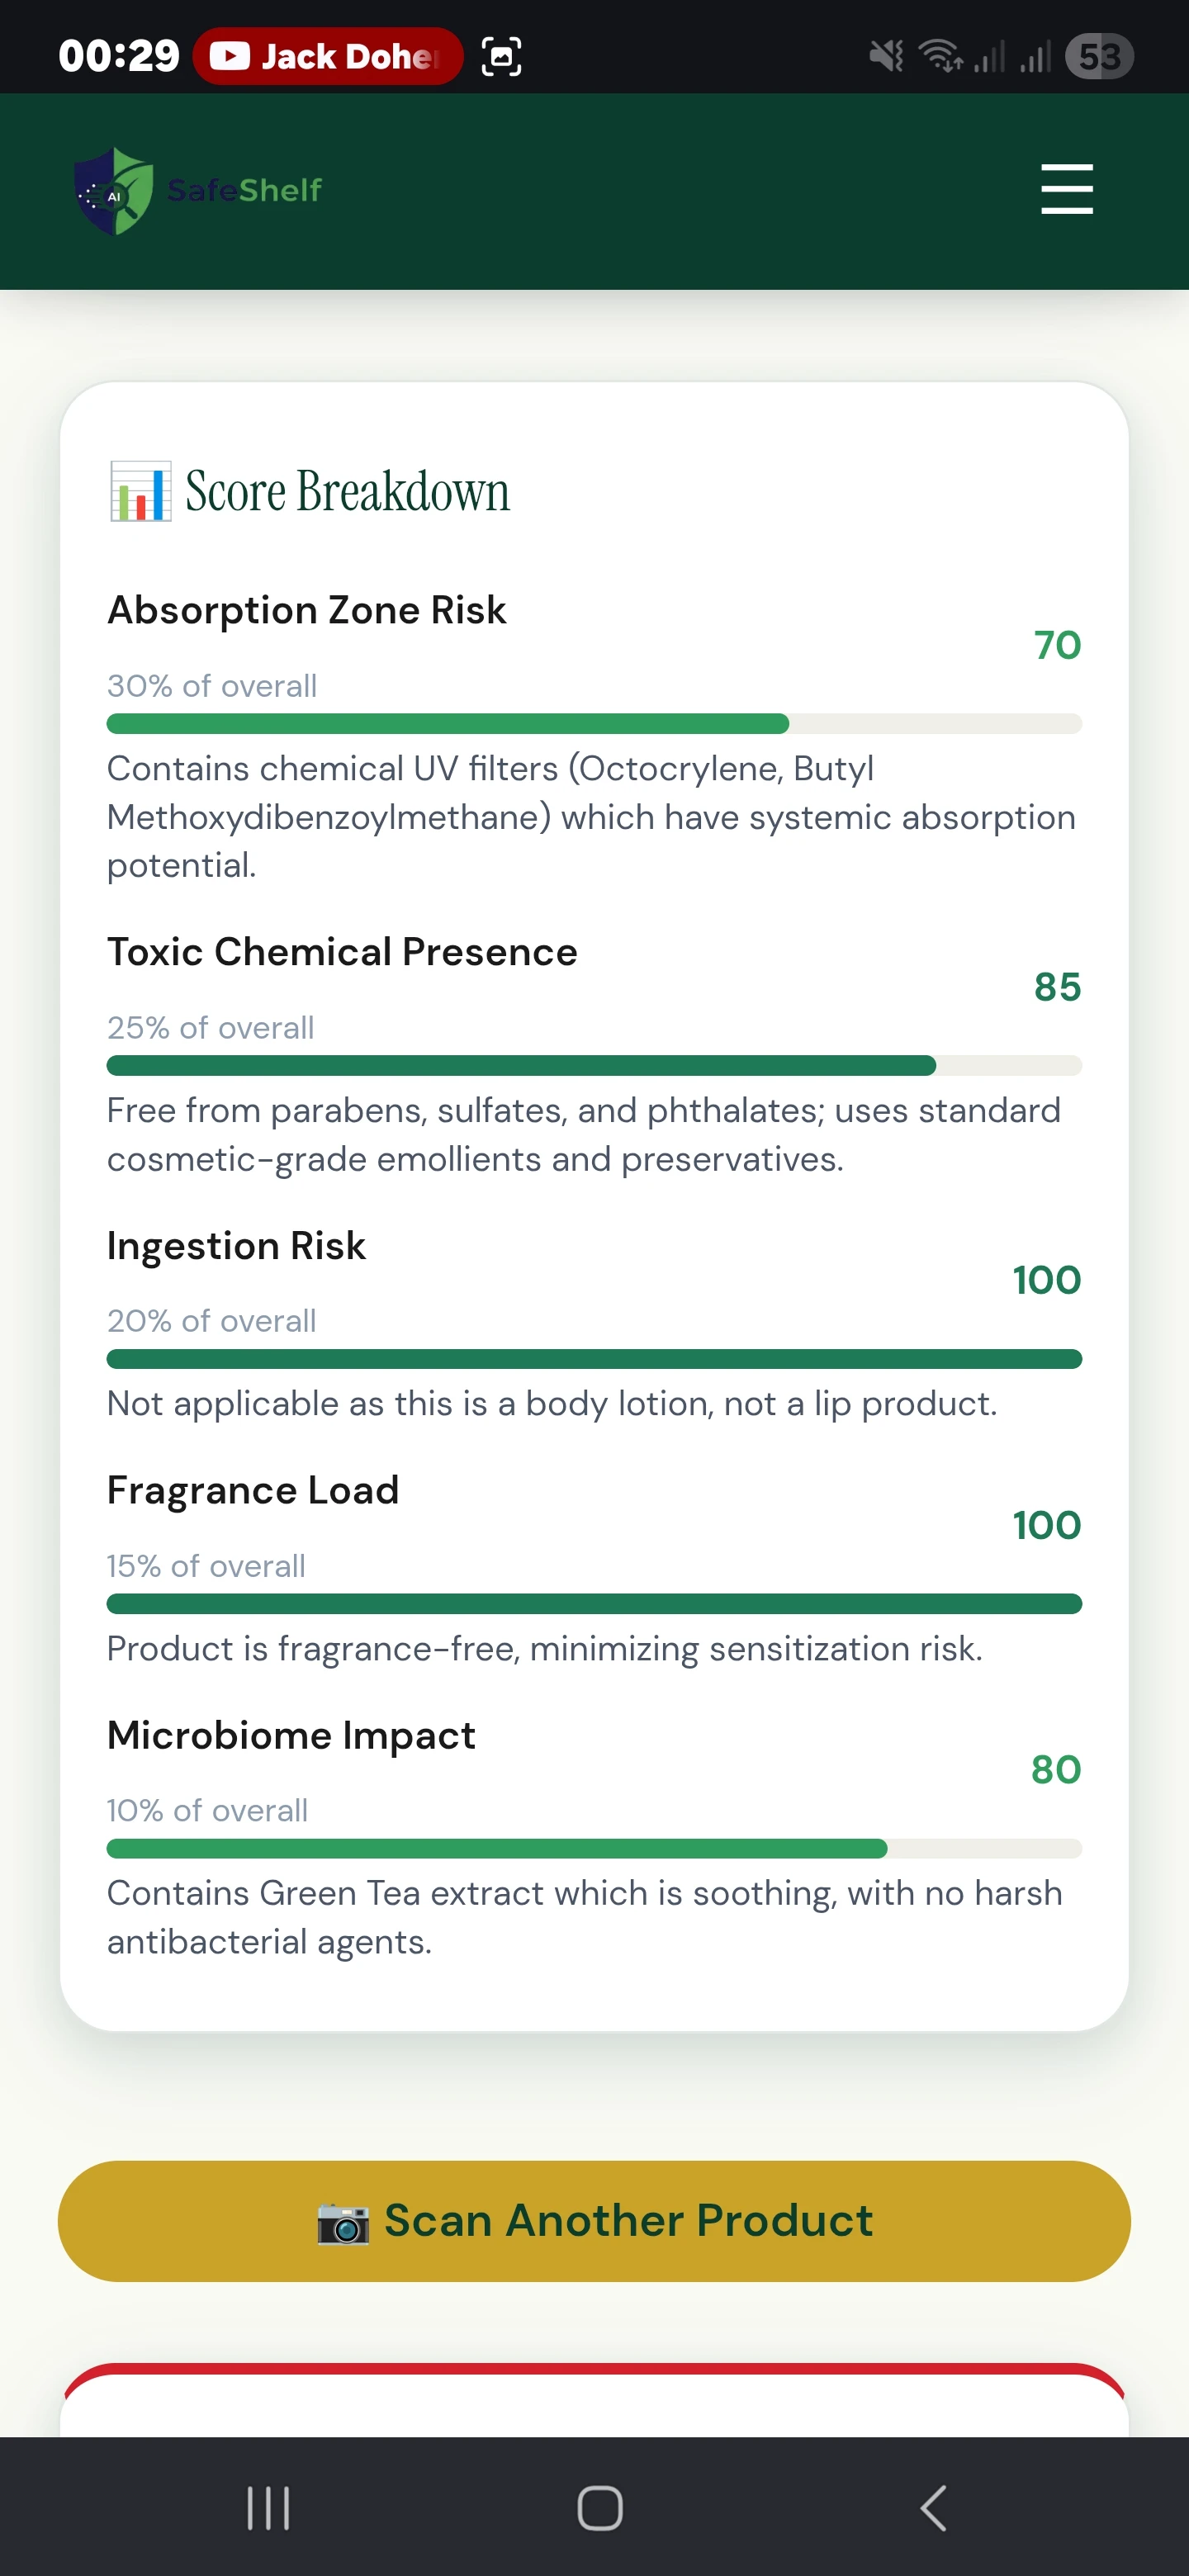Tap the Score Breakdown title
1189x2576 pixels.
click(347, 491)
